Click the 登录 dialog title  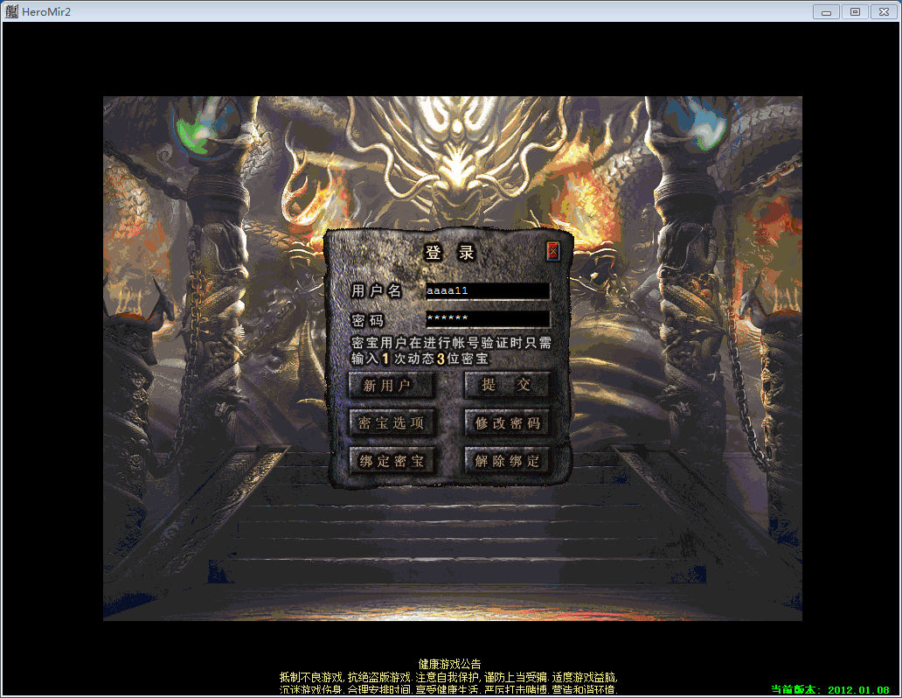(x=449, y=252)
